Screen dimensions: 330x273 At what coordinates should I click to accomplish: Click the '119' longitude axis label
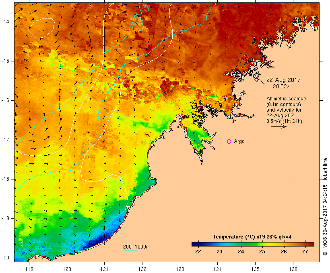pyautogui.click(x=29, y=269)
